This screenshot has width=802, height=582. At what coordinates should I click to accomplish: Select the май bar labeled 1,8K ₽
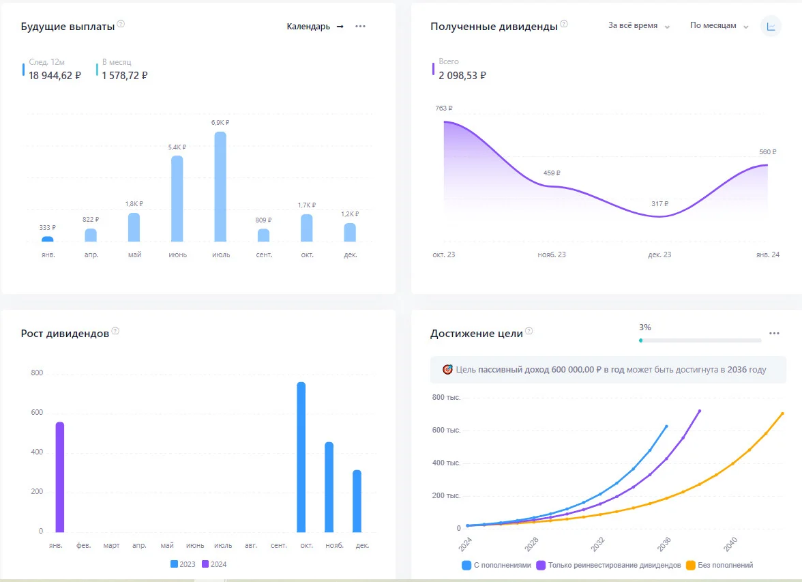134,227
